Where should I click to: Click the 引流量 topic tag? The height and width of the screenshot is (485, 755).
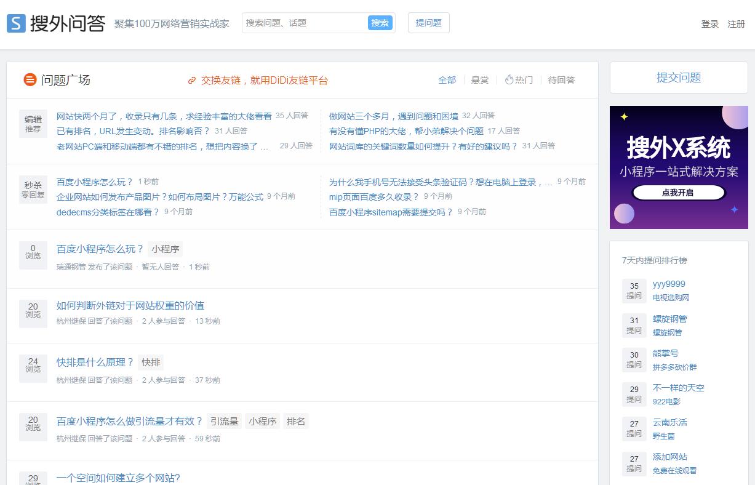click(x=224, y=422)
